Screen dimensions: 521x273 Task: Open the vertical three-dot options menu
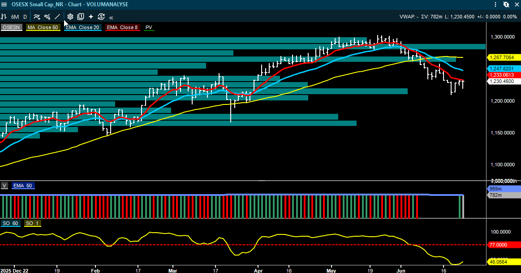pos(495,4)
